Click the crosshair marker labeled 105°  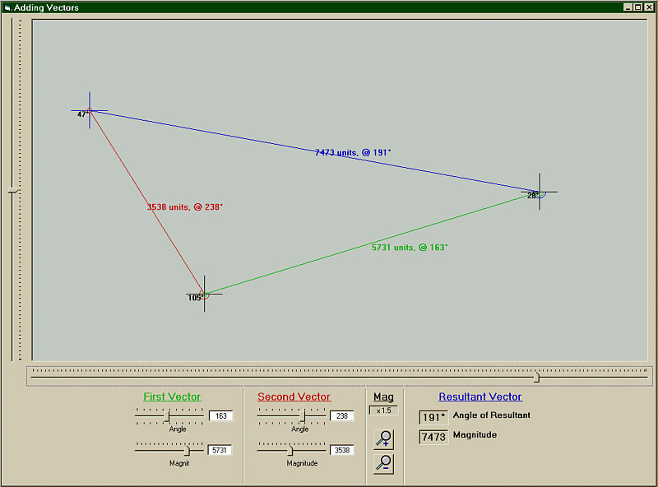pyautogui.click(x=204, y=294)
